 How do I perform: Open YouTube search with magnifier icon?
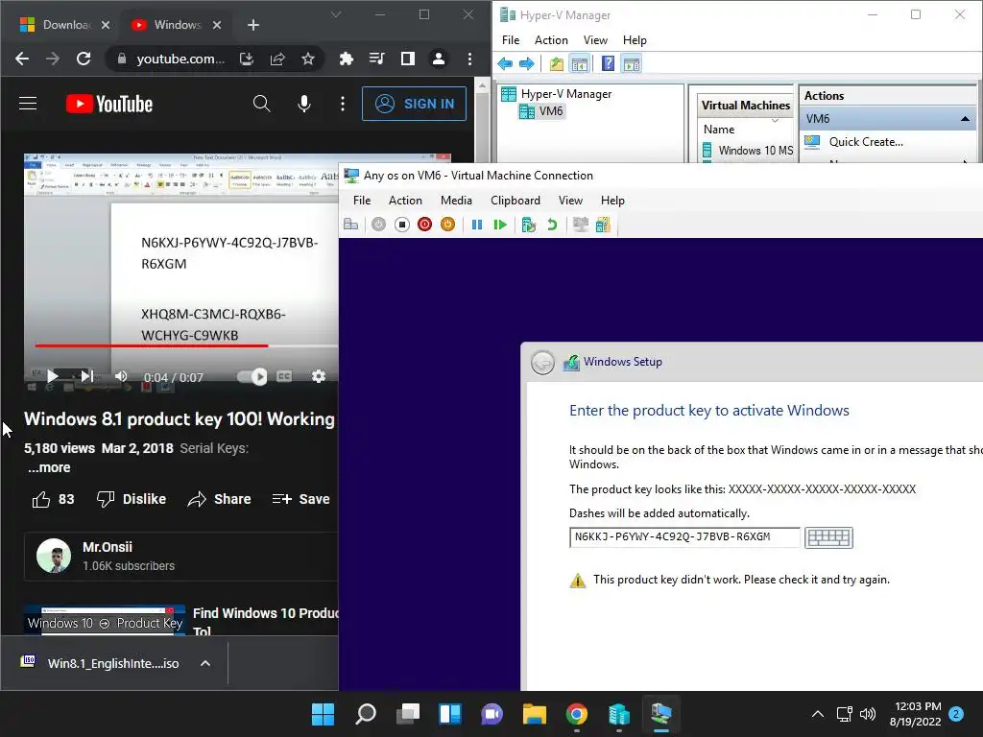(x=261, y=104)
